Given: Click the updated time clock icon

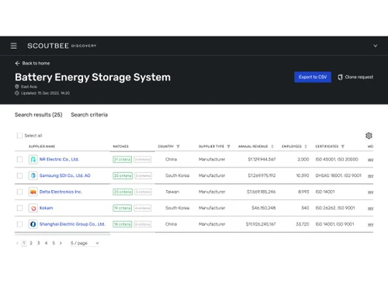Looking at the screenshot, I should pos(17,93).
